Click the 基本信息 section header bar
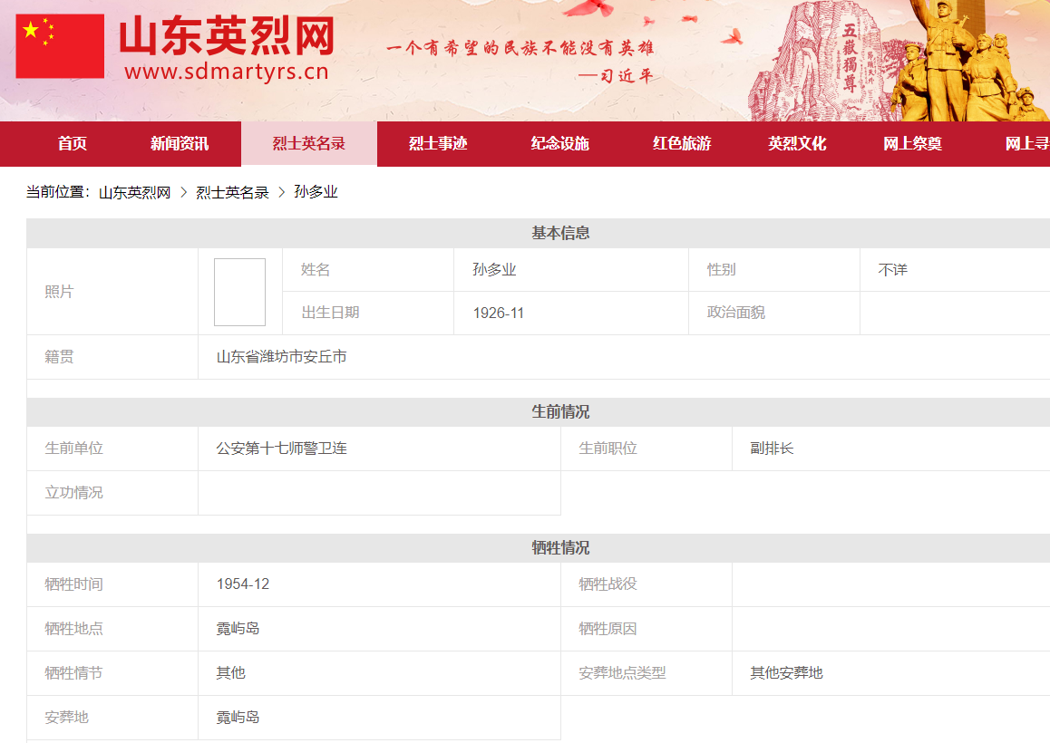The image size is (1050, 743). (x=560, y=233)
